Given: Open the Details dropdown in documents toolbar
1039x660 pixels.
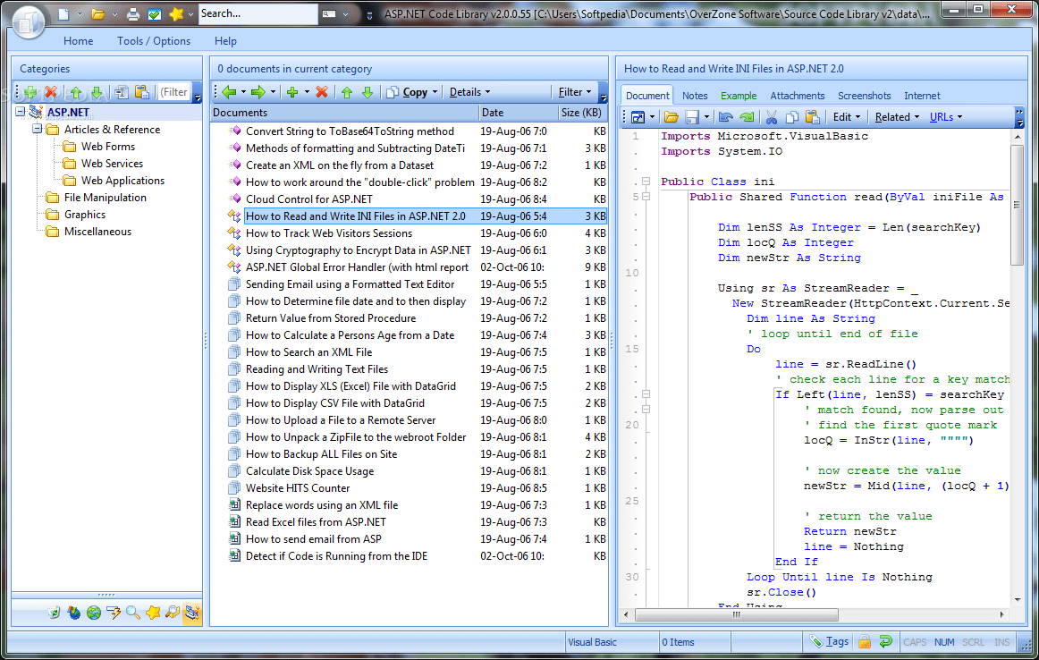Looking at the screenshot, I should [469, 92].
